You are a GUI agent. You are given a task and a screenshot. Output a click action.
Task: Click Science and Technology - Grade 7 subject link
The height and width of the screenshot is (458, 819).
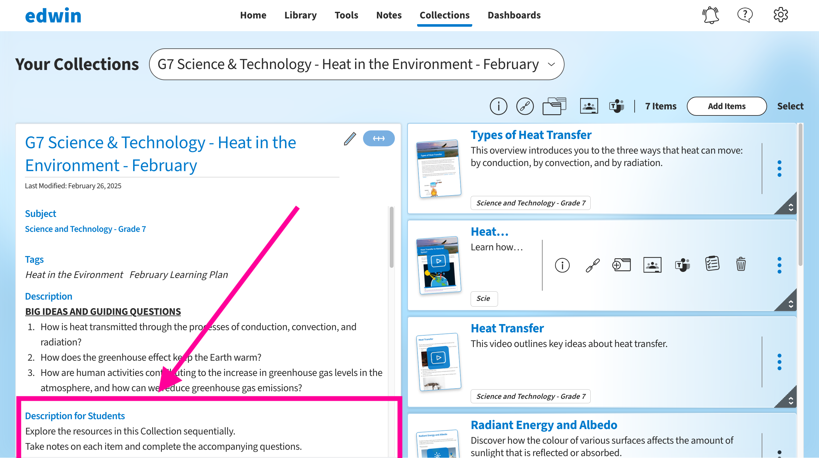click(85, 229)
